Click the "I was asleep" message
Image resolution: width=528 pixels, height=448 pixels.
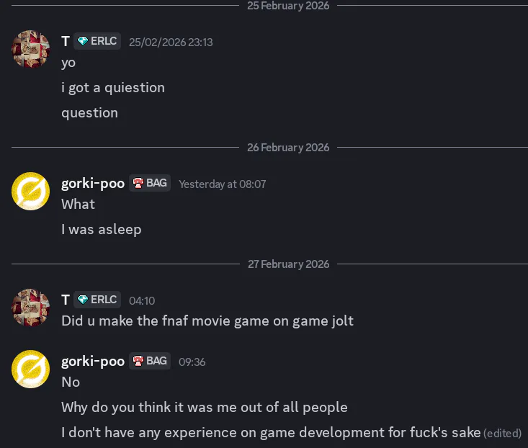pos(102,230)
